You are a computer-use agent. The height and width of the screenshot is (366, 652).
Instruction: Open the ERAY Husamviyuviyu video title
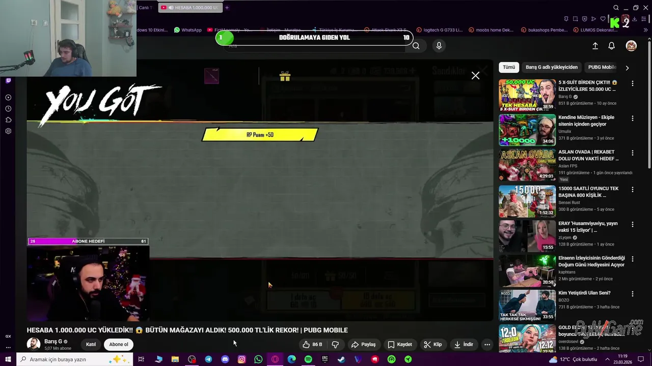(x=588, y=227)
